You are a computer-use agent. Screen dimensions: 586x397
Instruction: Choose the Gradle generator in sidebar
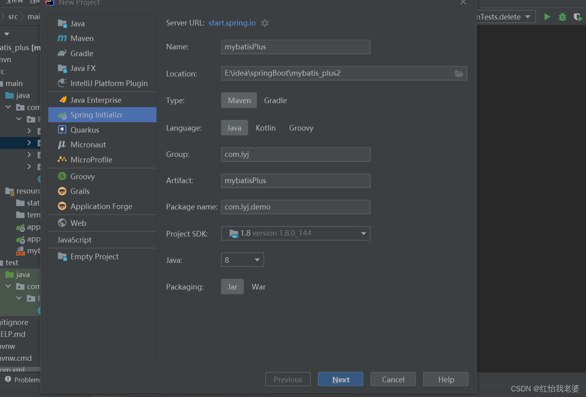102,53
